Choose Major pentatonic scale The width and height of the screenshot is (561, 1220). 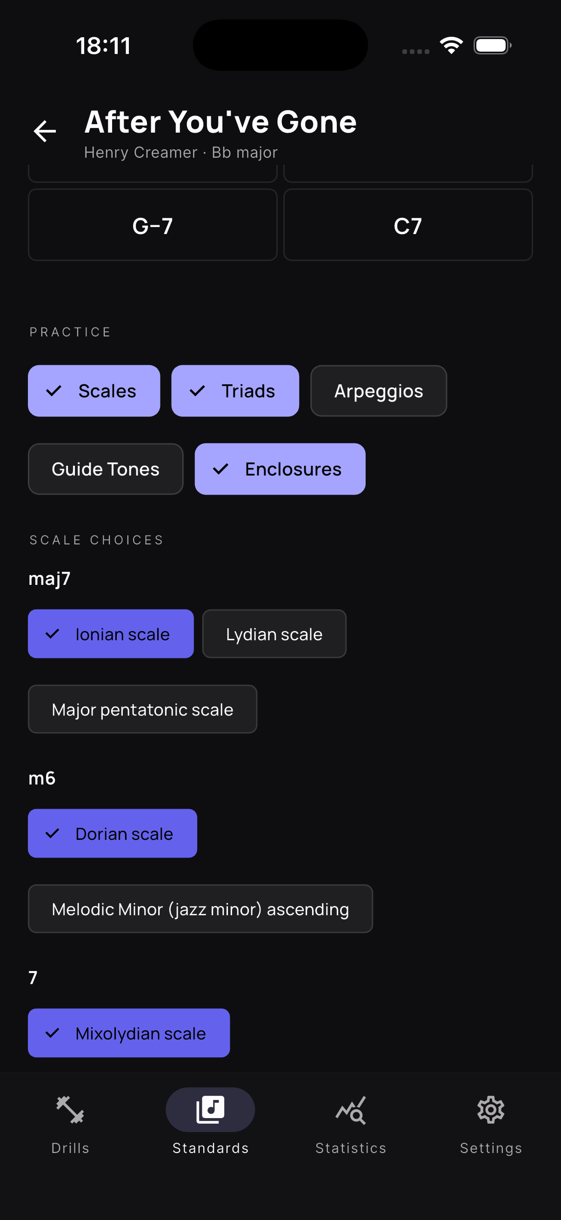click(x=142, y=709)
